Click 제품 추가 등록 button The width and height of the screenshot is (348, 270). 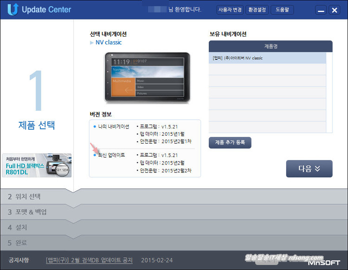pos(230,143)
